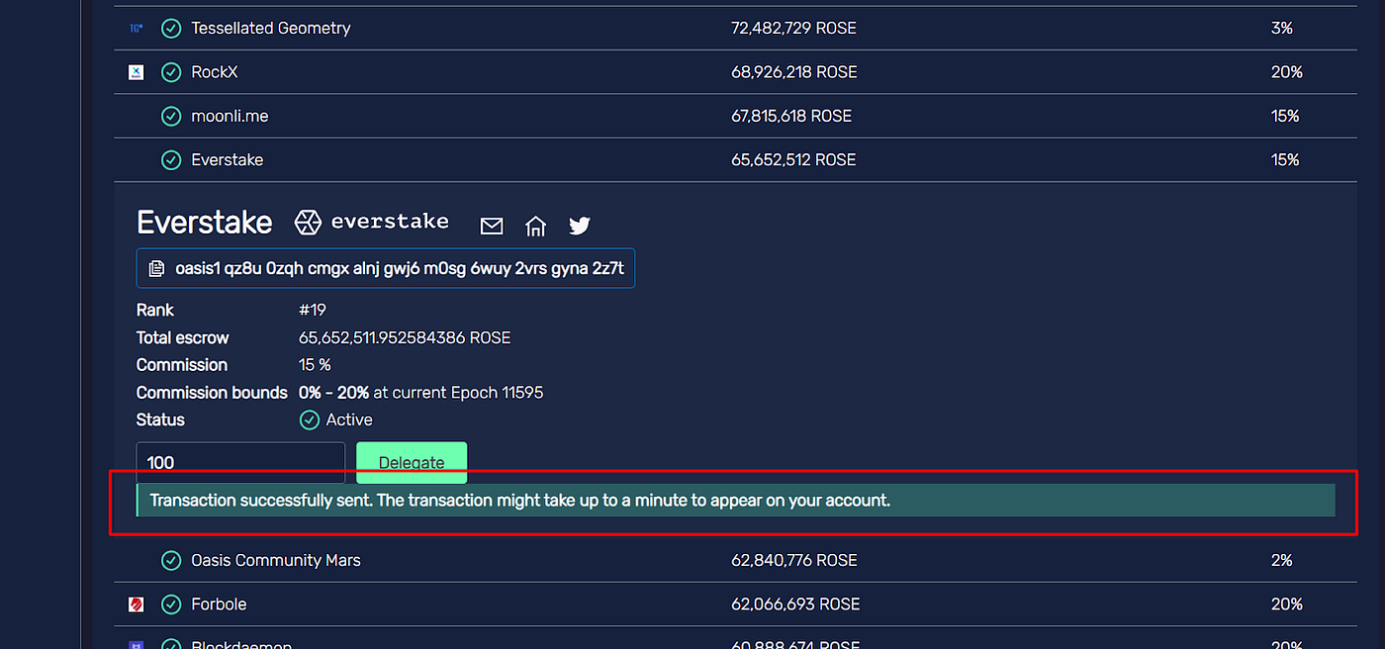Click 72,482,729 ROSE escrow value
The width and height of the screenshot is (1385, 649).
(793, 29)
